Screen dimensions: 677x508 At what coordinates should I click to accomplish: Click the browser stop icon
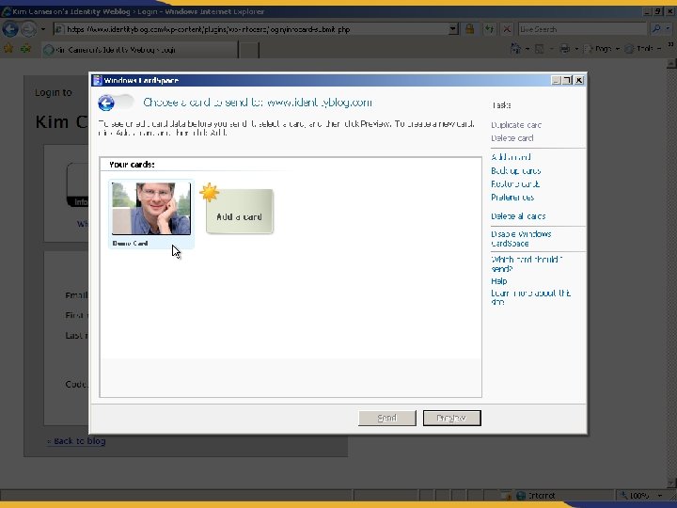(507, 29)
